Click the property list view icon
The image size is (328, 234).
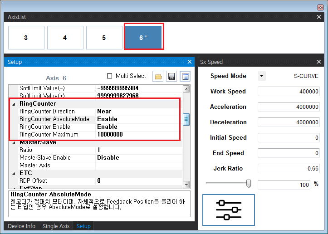tap(185, 76)
